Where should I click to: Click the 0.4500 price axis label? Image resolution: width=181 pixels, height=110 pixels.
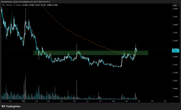pos(175,17)
